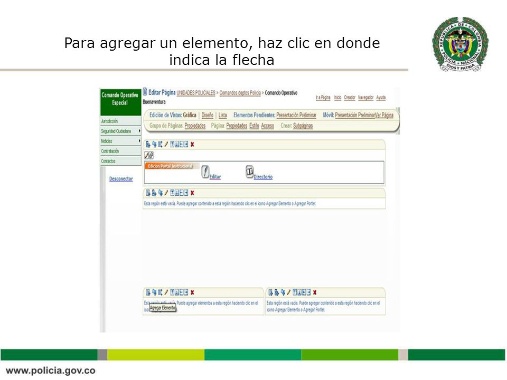Image resolution: width=507 pixels, height=380 pixels.
Task: Open Noticias menu item
Action: (x=106, y=141)
